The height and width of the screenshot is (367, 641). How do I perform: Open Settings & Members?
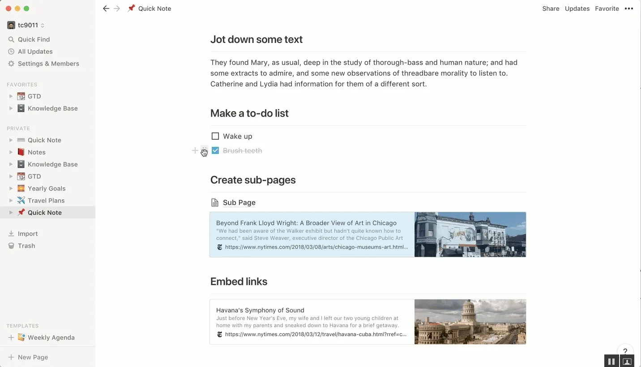tap(48, 64)
